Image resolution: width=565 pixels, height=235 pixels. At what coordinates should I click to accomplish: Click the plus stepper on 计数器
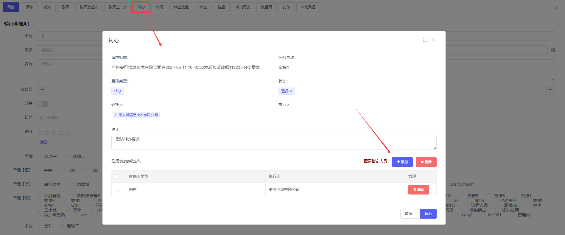pos(550,90)
